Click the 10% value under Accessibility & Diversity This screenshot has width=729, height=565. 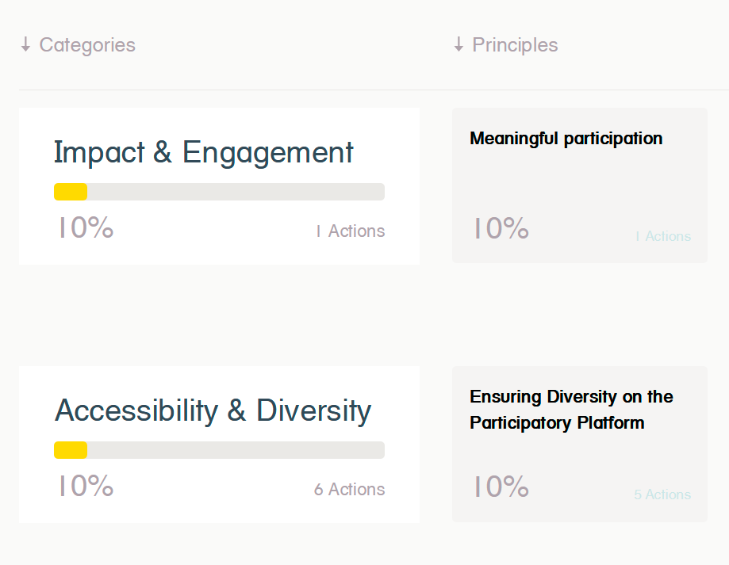85,487
